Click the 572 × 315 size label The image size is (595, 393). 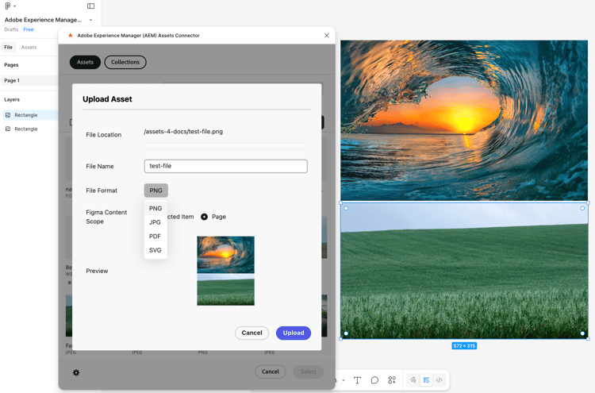pyautogui.click(x=464, y=346)
